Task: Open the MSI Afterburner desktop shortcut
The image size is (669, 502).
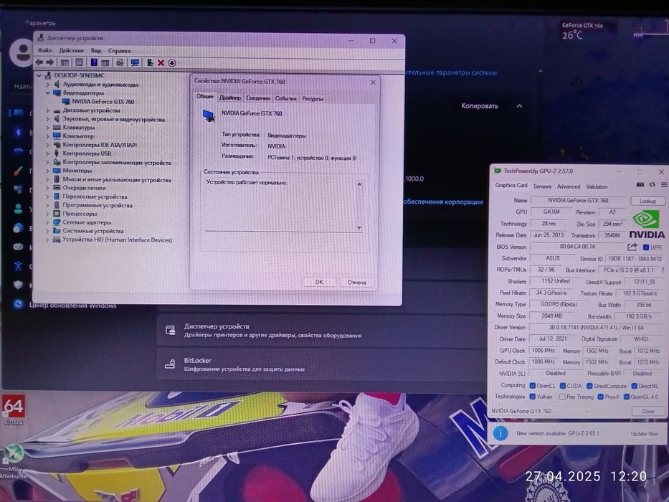Action: pyautogui.click(x=13, y=463)
